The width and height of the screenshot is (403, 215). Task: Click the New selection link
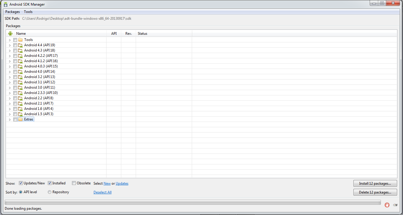pos(107,183)
